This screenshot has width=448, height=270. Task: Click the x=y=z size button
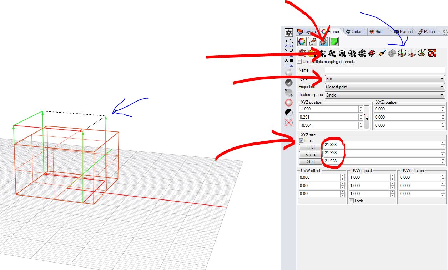[311, 154]
